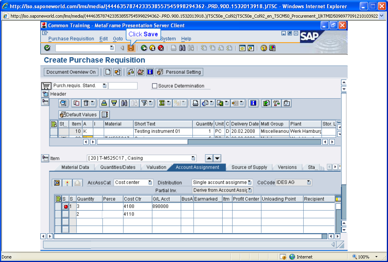Click the configure columns icon in account table

click(x=338, y=199)
